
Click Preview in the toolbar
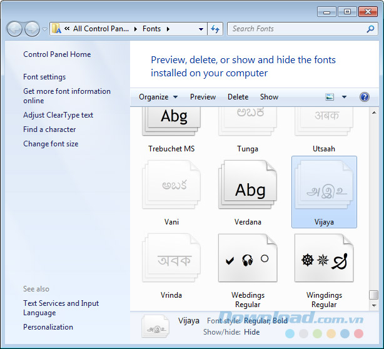click(x=203, y=97)
